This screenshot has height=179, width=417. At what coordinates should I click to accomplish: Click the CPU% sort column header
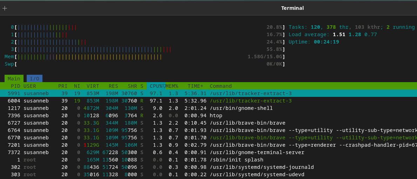pos(156,86)
